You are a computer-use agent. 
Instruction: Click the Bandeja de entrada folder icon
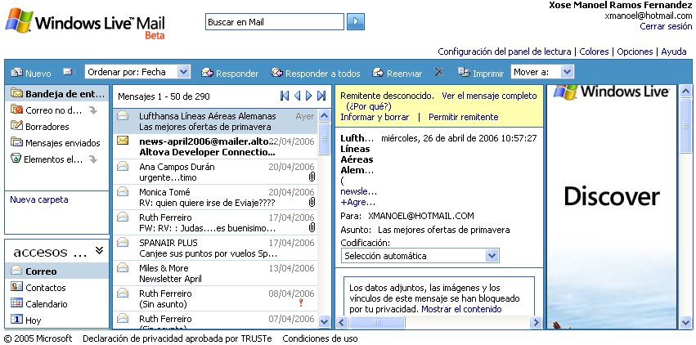click(x=17, y=93)
